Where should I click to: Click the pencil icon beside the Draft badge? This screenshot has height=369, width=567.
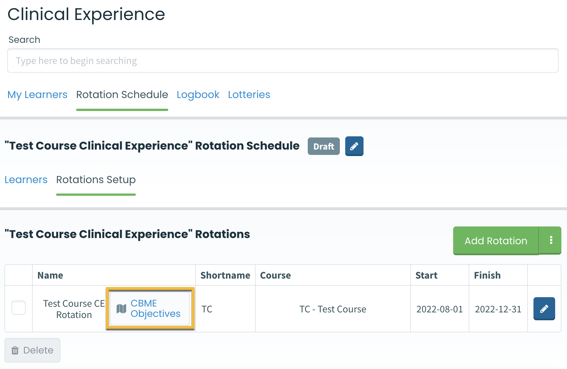click(354, 146)
